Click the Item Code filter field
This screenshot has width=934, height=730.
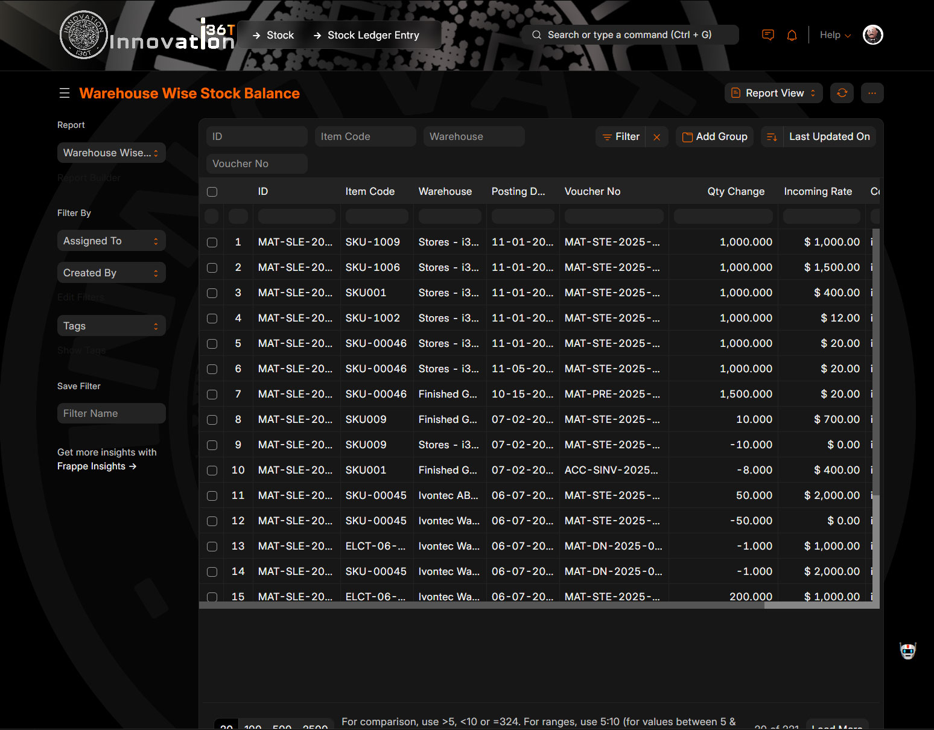[x=365, y=137]
